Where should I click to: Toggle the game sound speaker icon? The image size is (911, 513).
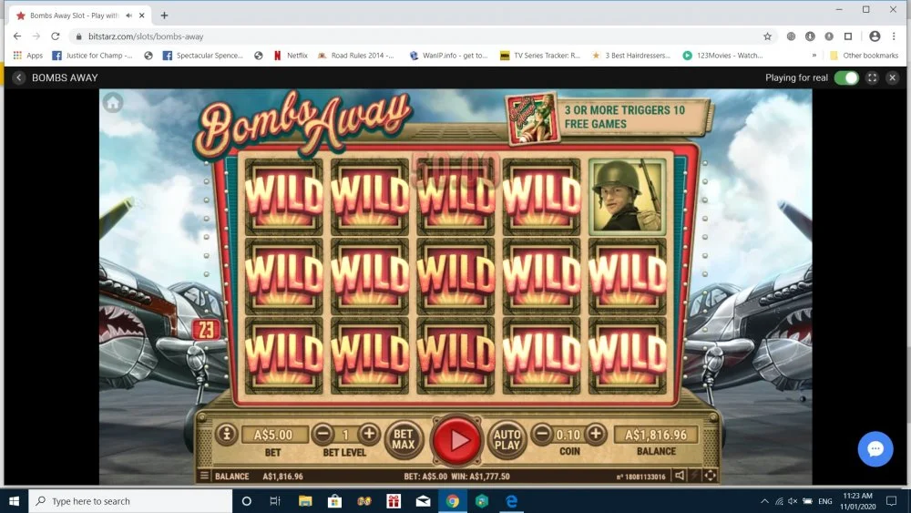(680, 476)
